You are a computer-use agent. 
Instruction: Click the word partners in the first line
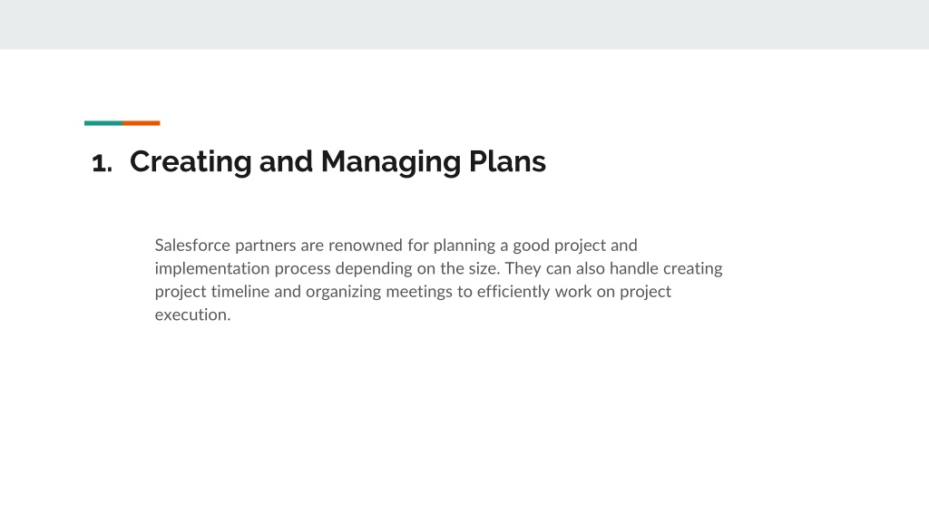pos(266,246)
